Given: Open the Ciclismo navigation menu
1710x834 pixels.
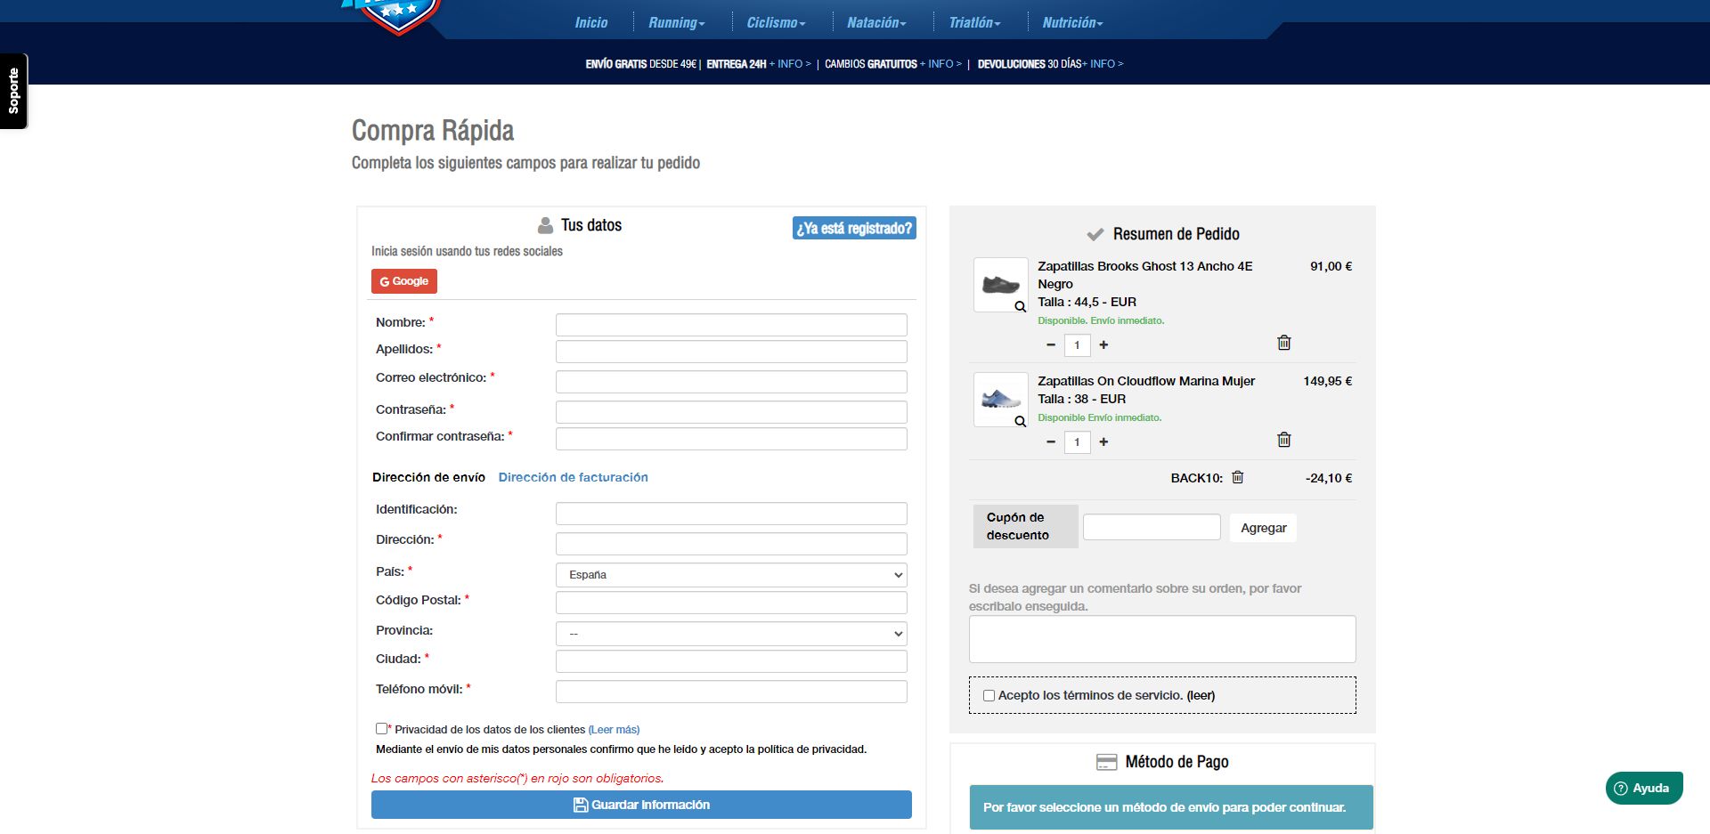Looking at the screenshot, I should coord(775,23).
